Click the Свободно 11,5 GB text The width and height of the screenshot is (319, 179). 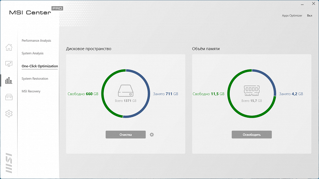[x=208, y=94]
